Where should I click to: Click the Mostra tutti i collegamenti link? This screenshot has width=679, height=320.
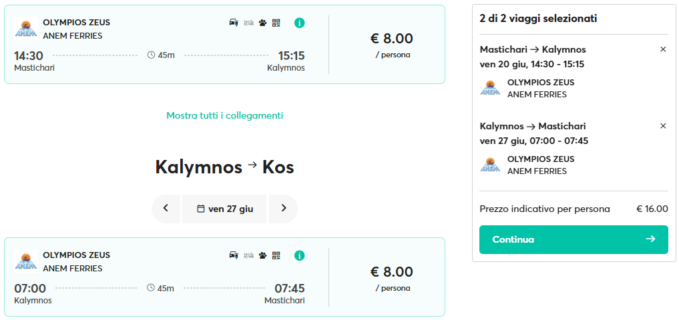tap(225, 115)
